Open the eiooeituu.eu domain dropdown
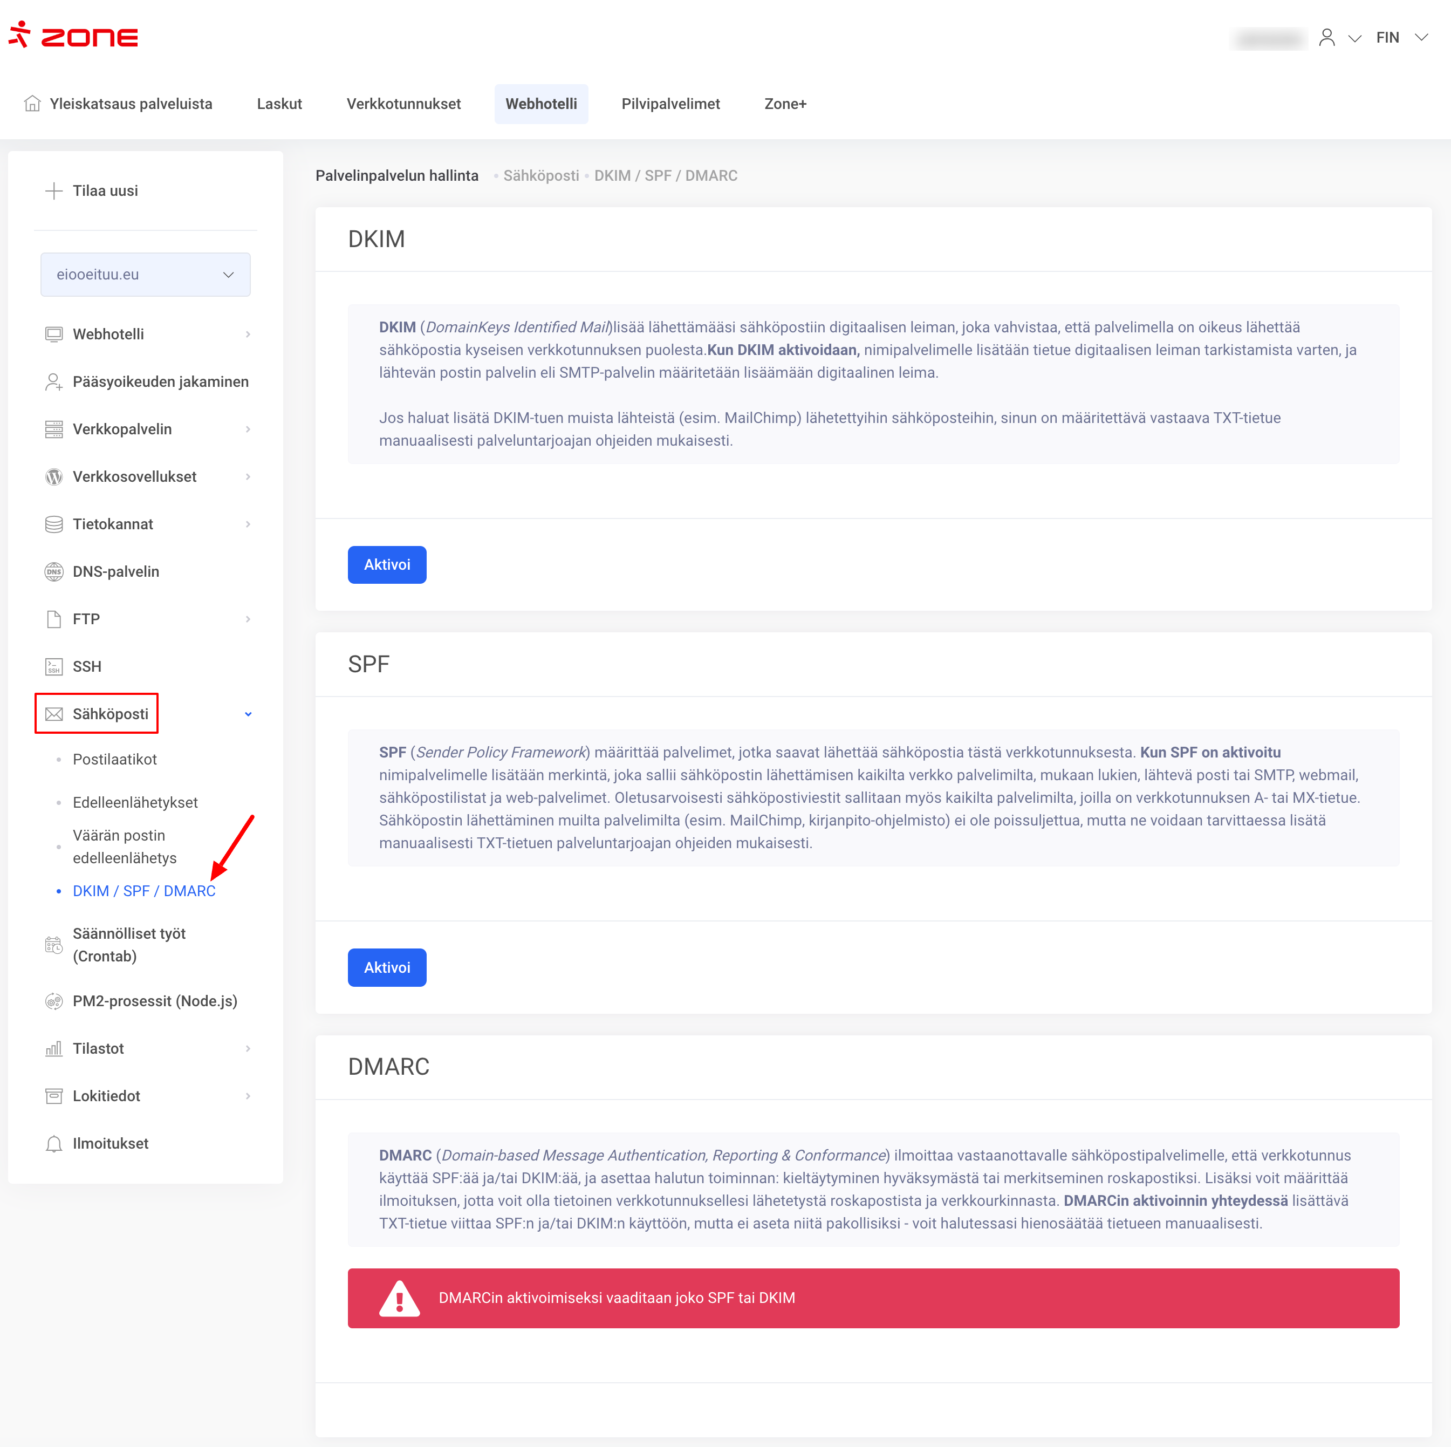 (x=146, y=274)
